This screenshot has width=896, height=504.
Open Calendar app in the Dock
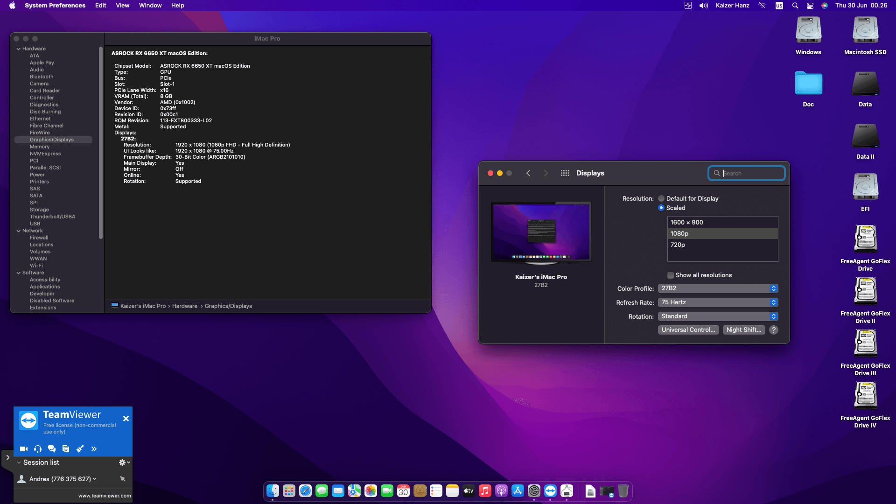pos(404,491)
